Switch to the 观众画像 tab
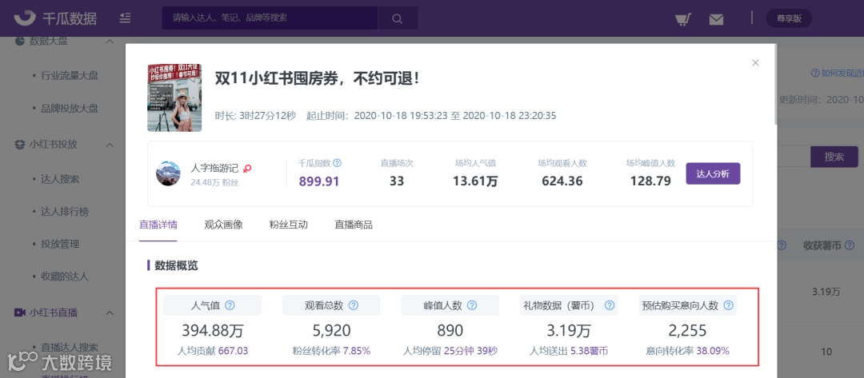 tap(223, 225)
